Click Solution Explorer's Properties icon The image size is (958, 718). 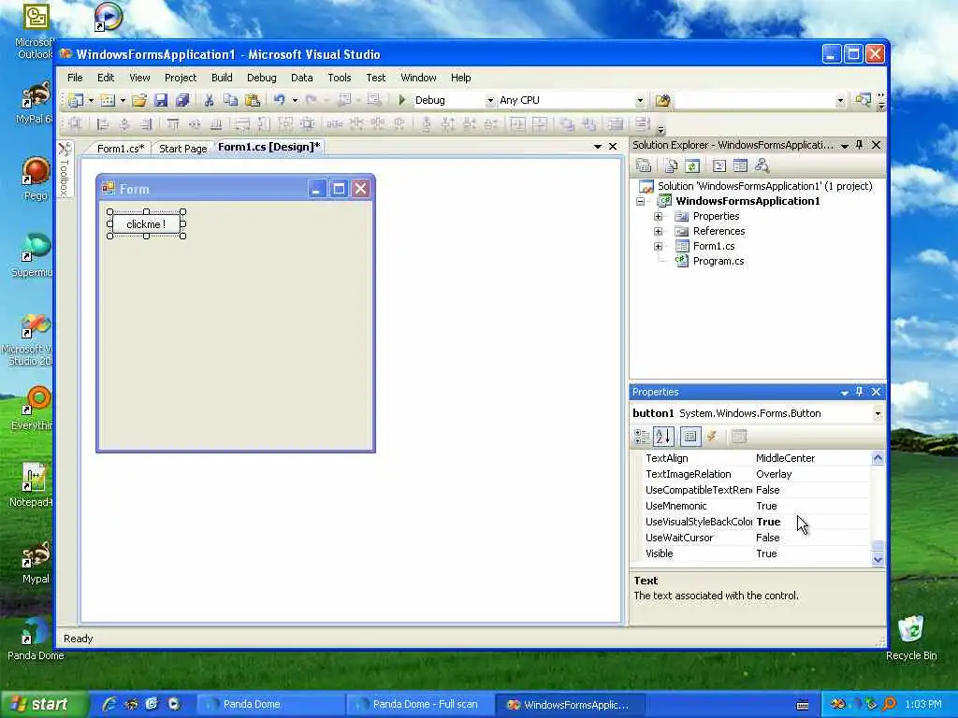click(644, 165)
